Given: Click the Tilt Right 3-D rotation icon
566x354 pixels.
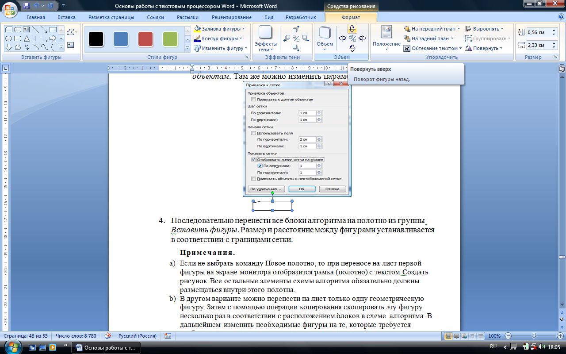Looking at the screenshot, I should pos(362,38).
